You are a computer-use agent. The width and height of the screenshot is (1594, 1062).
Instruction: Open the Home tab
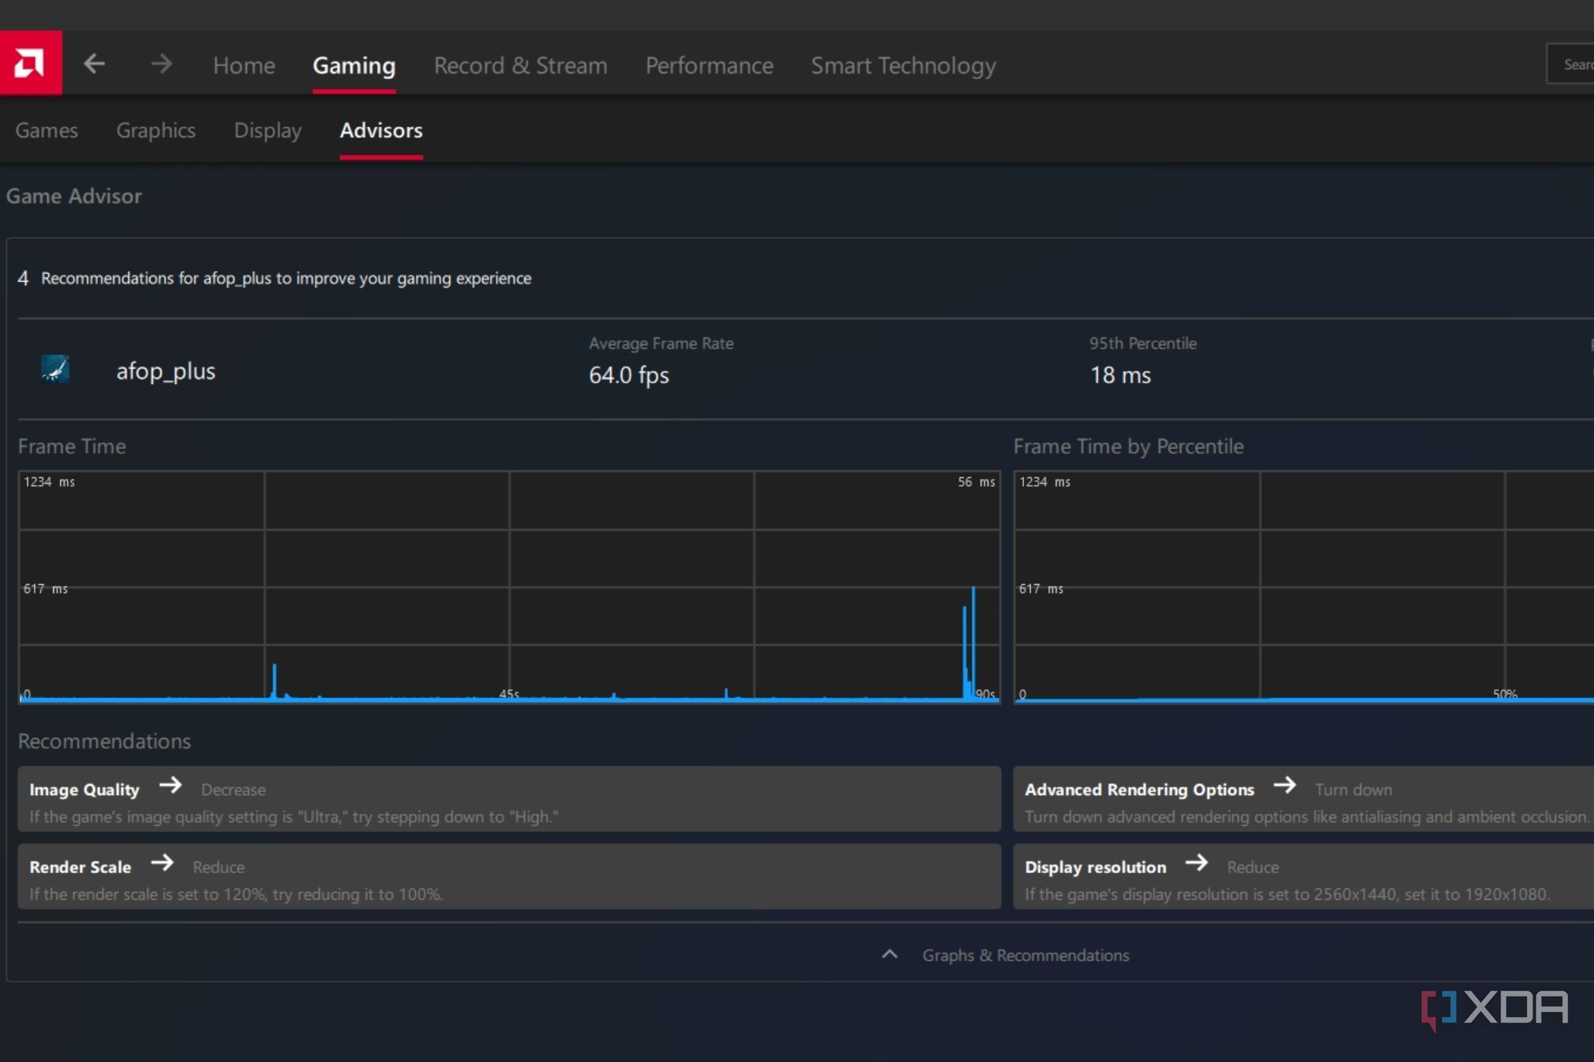(244, 65)
